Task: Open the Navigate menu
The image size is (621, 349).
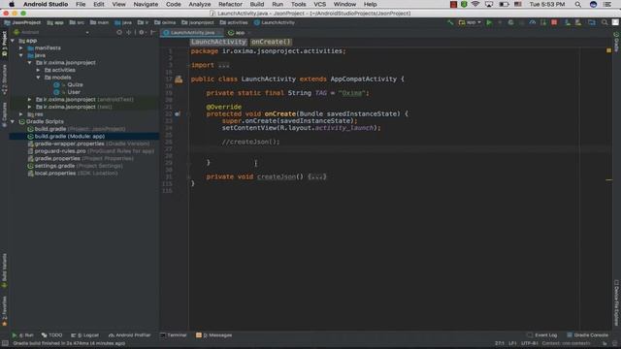Action: [146, 4]
